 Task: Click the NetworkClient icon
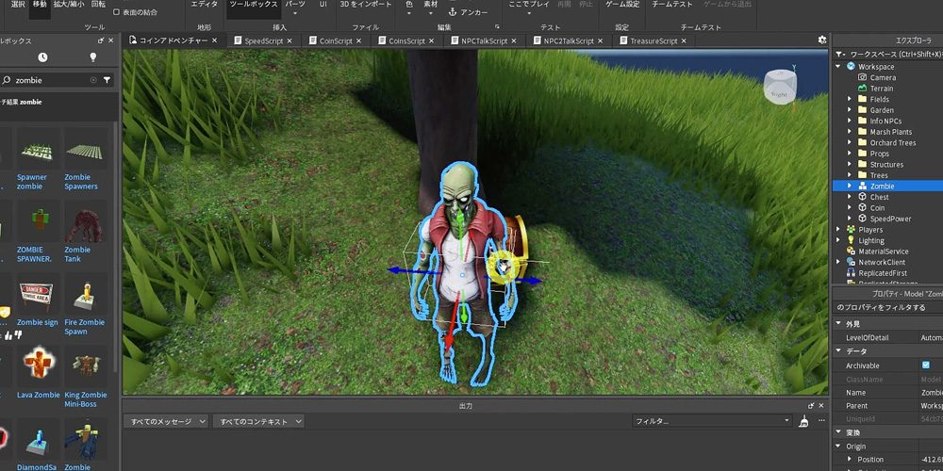[x=851, y=262]
